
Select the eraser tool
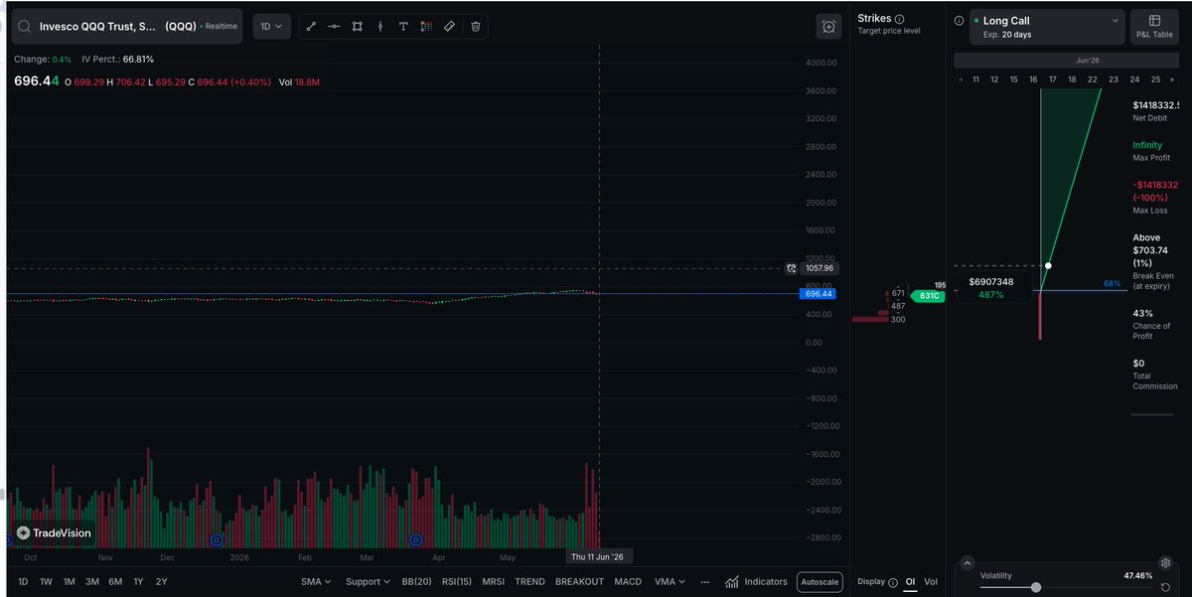[x=449, y=27]
